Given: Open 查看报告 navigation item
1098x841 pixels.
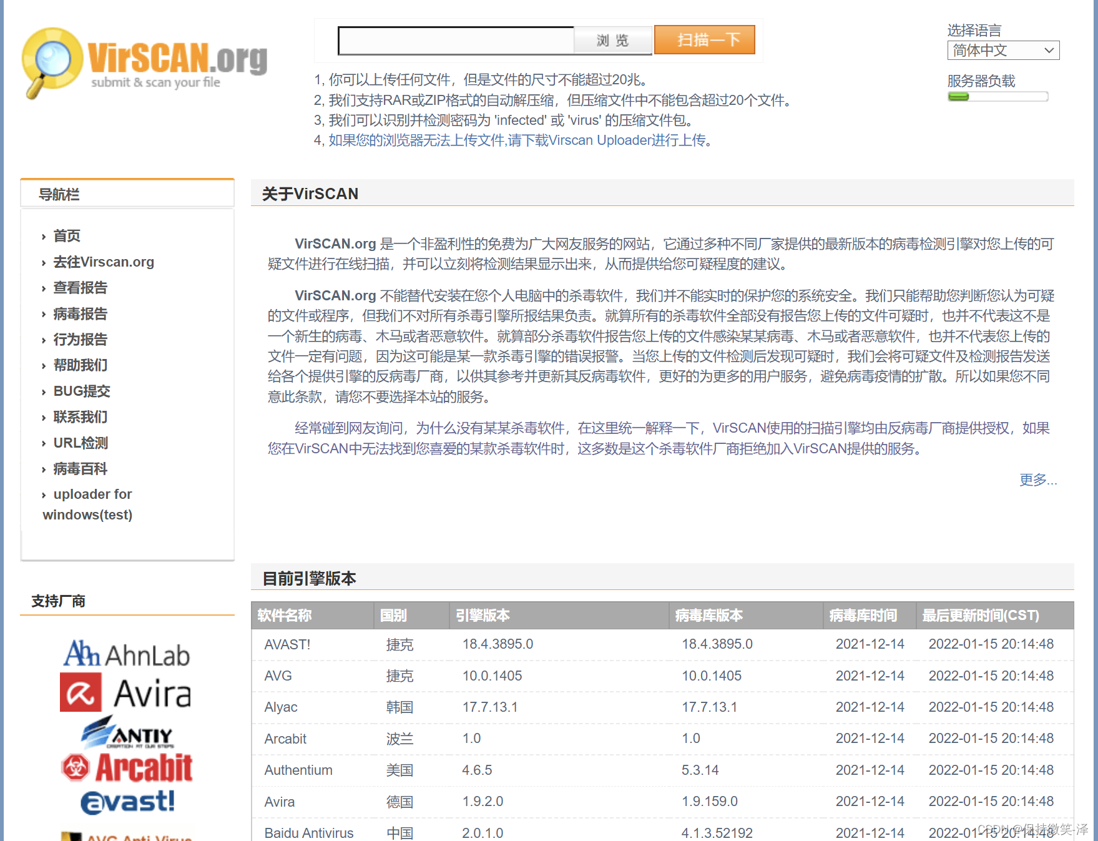Looking at the screenshot, I should (x=81, y=288).
